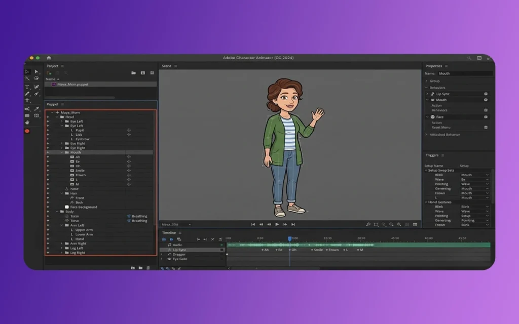Collapse the Mouth folder in the Puppet tree

click(62, 152)
